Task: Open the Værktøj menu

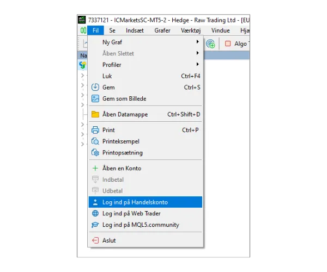Action: pyautogui.click(x=192, y=30)
